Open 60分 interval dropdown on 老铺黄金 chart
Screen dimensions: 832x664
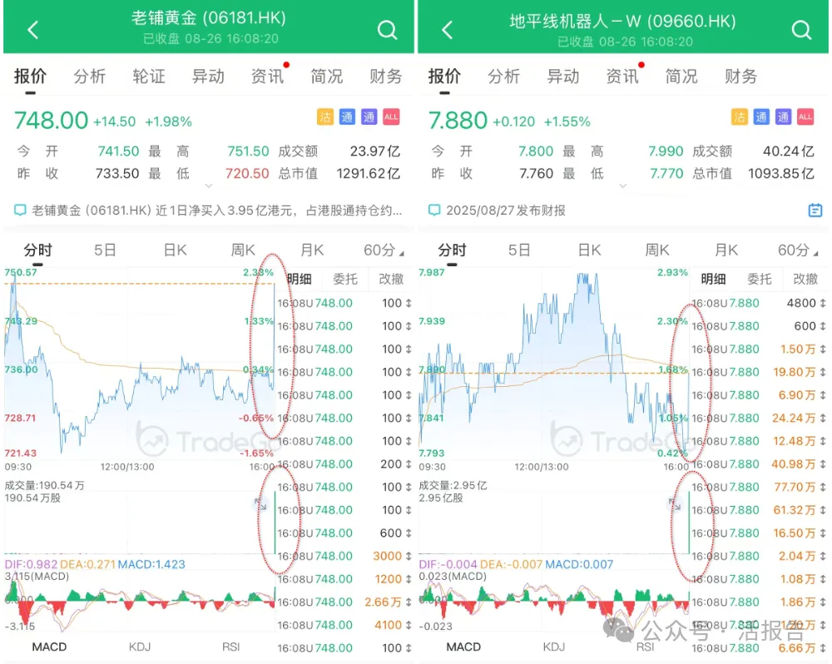tap(384, 250)
